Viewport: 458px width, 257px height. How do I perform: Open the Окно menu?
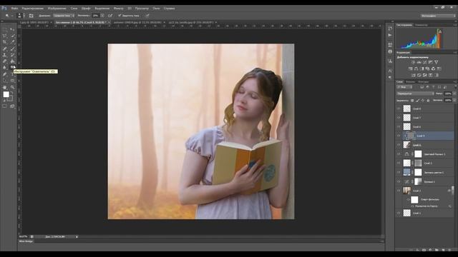click(x=156, y=9)
